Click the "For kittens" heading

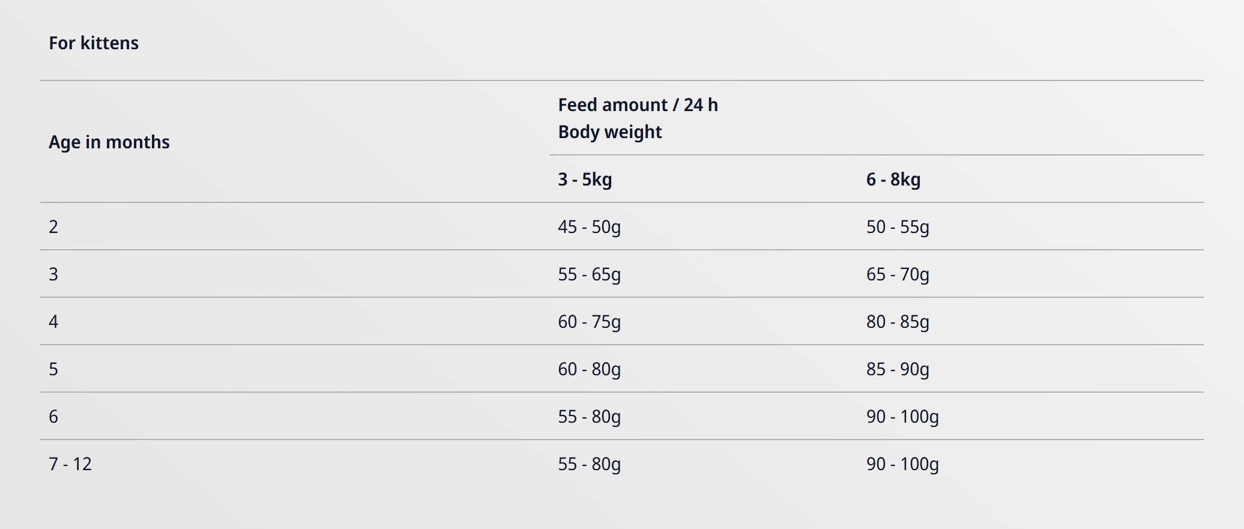94,43
